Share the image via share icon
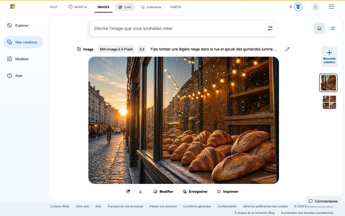The height and width of the screenshot is (216, 345). click(128, 191)
